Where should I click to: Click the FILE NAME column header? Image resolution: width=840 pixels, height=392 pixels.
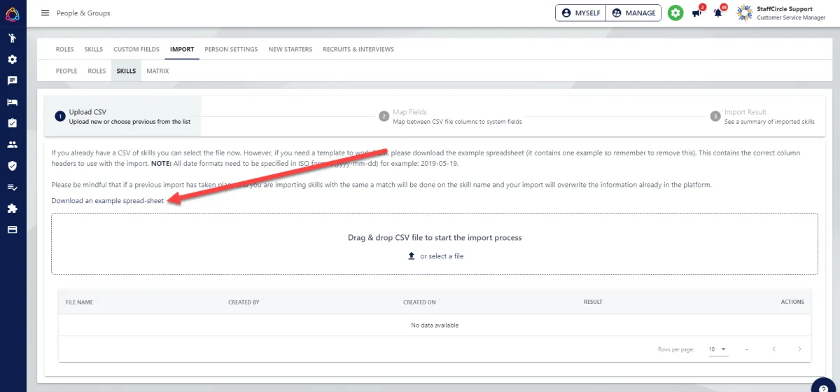pyautogui.click(x=79, y=302)
